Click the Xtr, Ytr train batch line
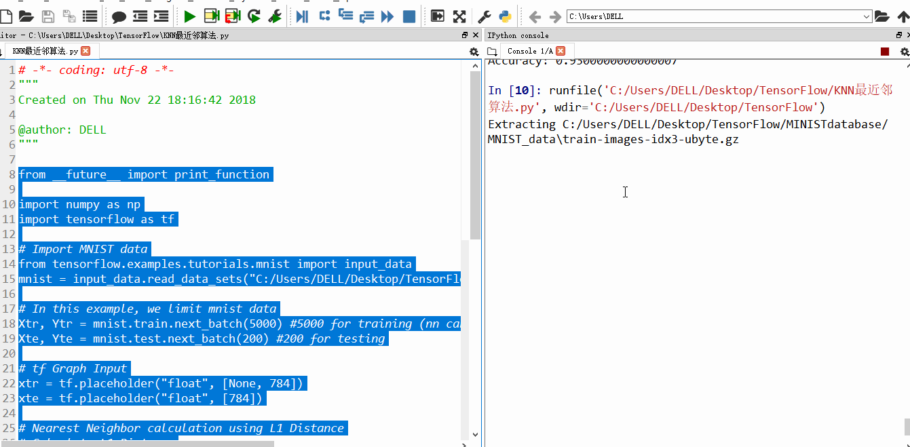This screenshot has height=447, width=910. 240,324
